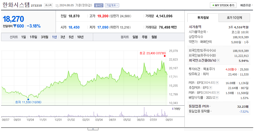
Task: Click the -7.52% sector change value
Action: [244, 112]
